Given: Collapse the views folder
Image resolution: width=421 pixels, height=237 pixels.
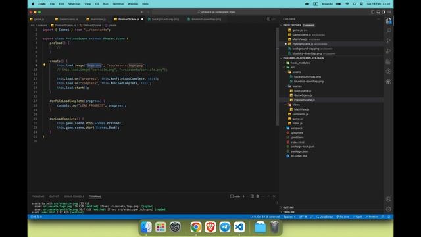Looking at the screenshot, I should (296, 105).
